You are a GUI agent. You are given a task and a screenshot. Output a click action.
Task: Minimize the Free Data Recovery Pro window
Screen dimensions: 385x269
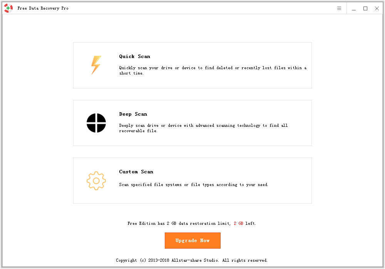[x=354, y=8]
